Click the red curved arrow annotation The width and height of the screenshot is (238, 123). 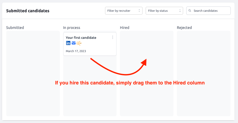(x=118, y=67)
